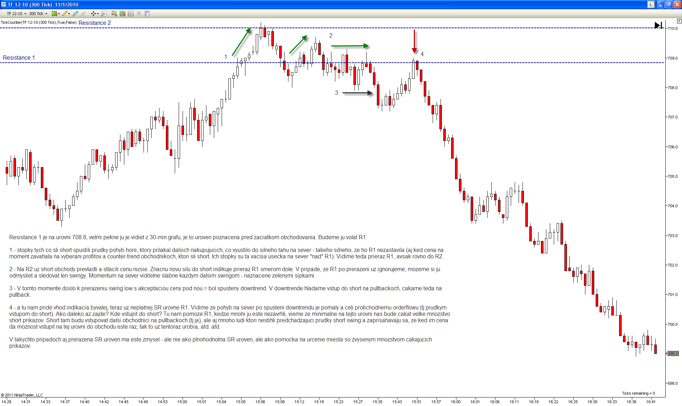The height and width of the screenshot is (406, 682).
Task: Open the strategies dollar sheet icon
Action: (139, 13)
